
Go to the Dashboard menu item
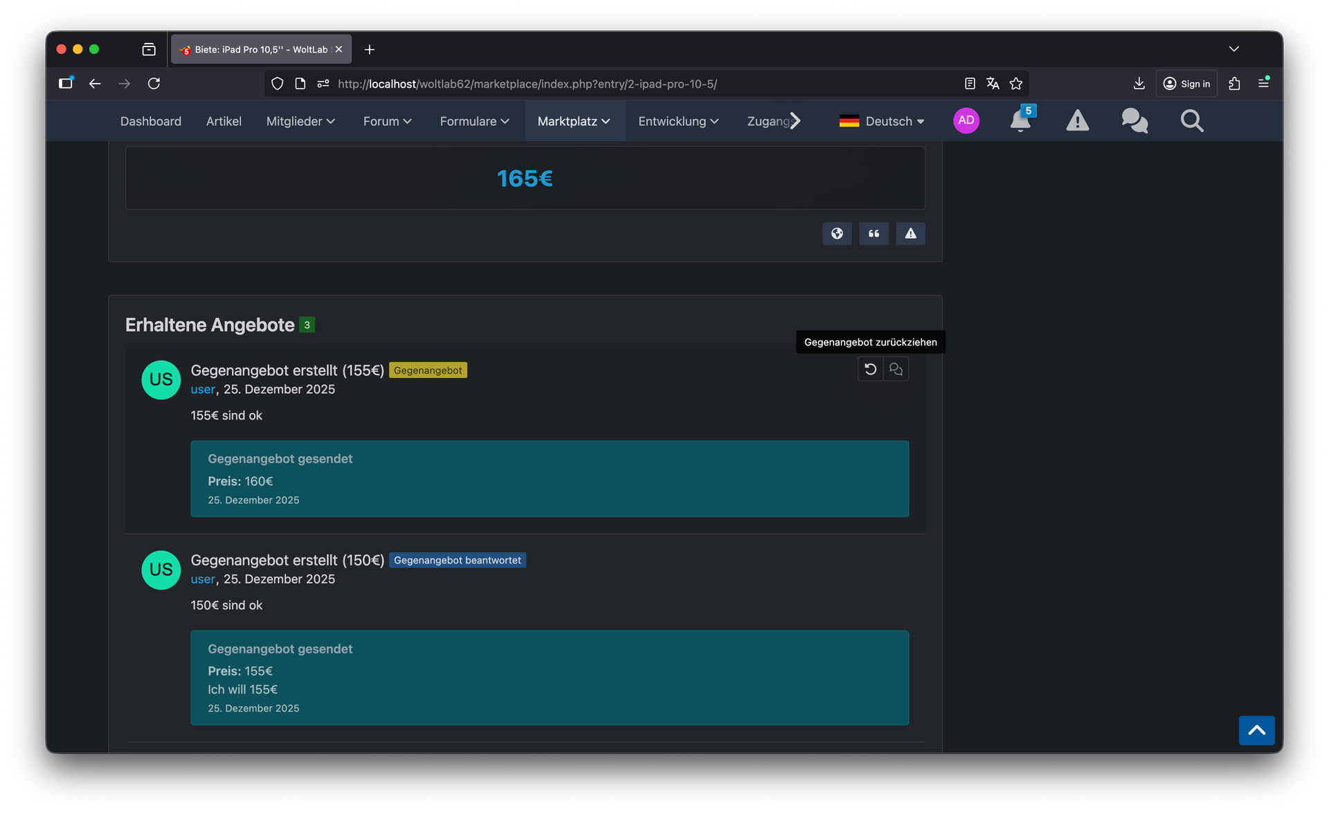pos(150,121)
